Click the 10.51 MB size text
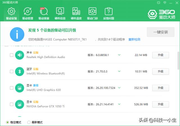 (x=141, y=71)
